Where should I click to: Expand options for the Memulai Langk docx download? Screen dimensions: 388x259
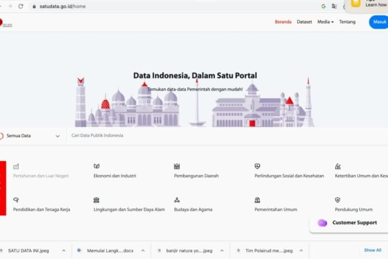143,250
